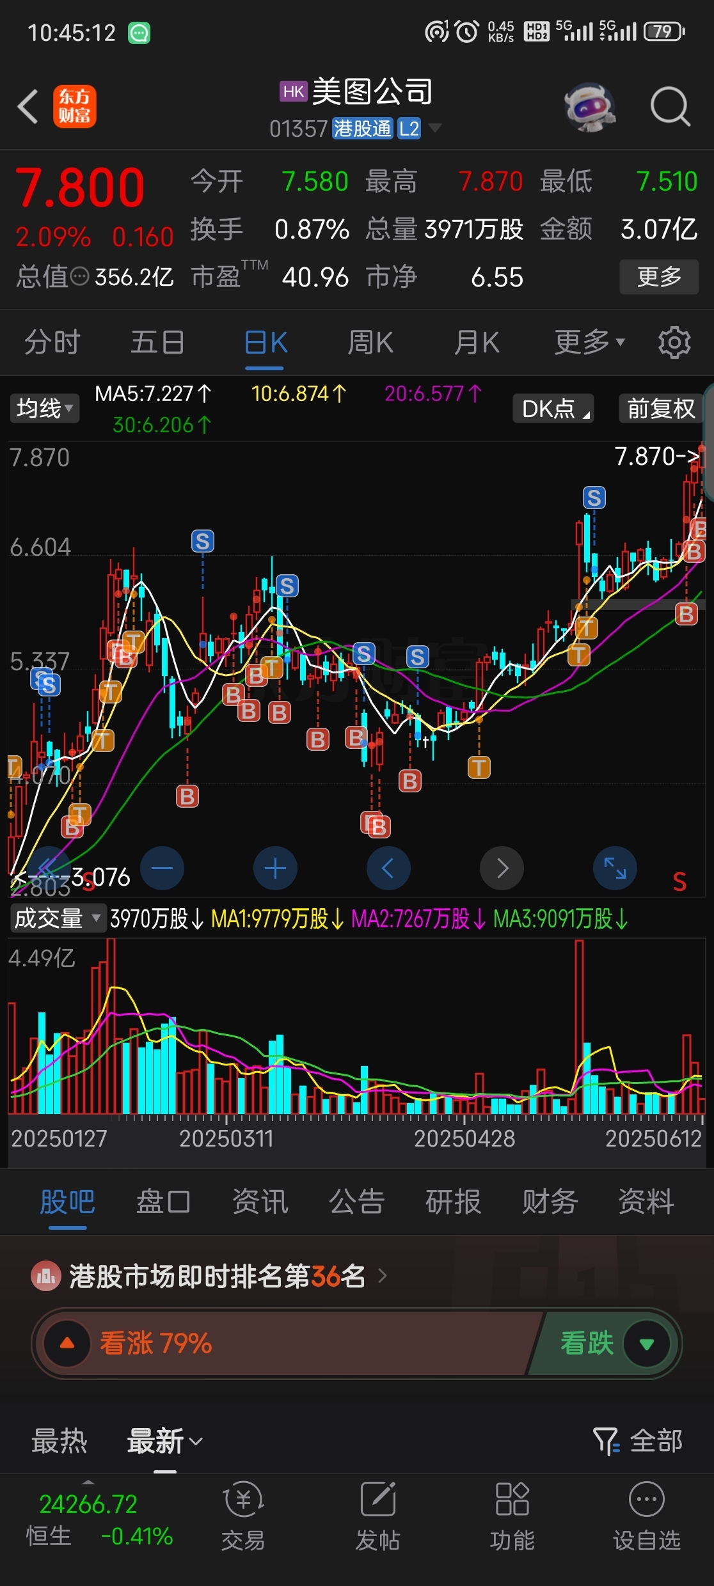Tap the search magnifier icon

670,106
